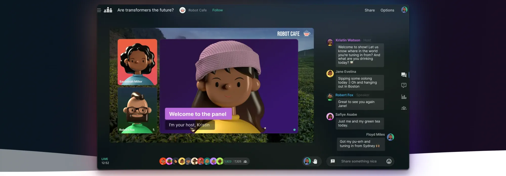Click Safiye Asabe's chat avatar
The height and width of the screenshot is (176, 506).
[x=330, y=117]
